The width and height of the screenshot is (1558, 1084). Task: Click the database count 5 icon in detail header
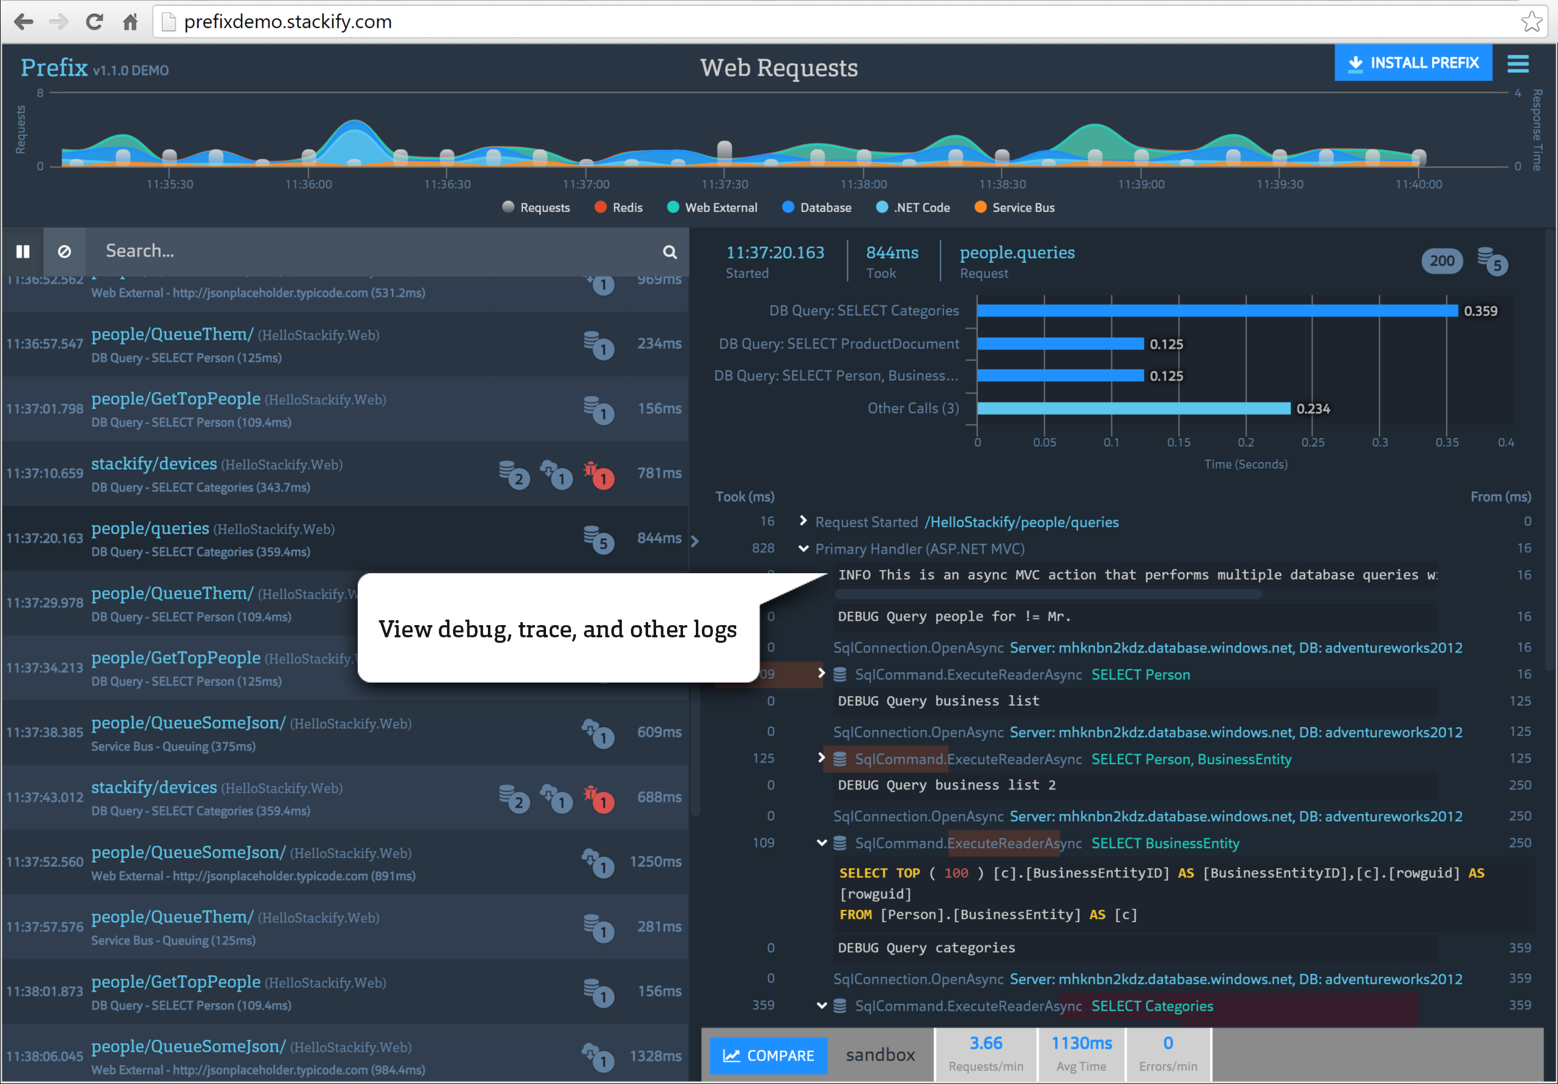click(1492, 261)
